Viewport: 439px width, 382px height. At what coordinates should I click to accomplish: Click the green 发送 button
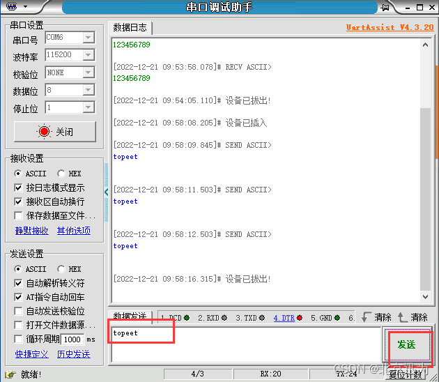406,345
